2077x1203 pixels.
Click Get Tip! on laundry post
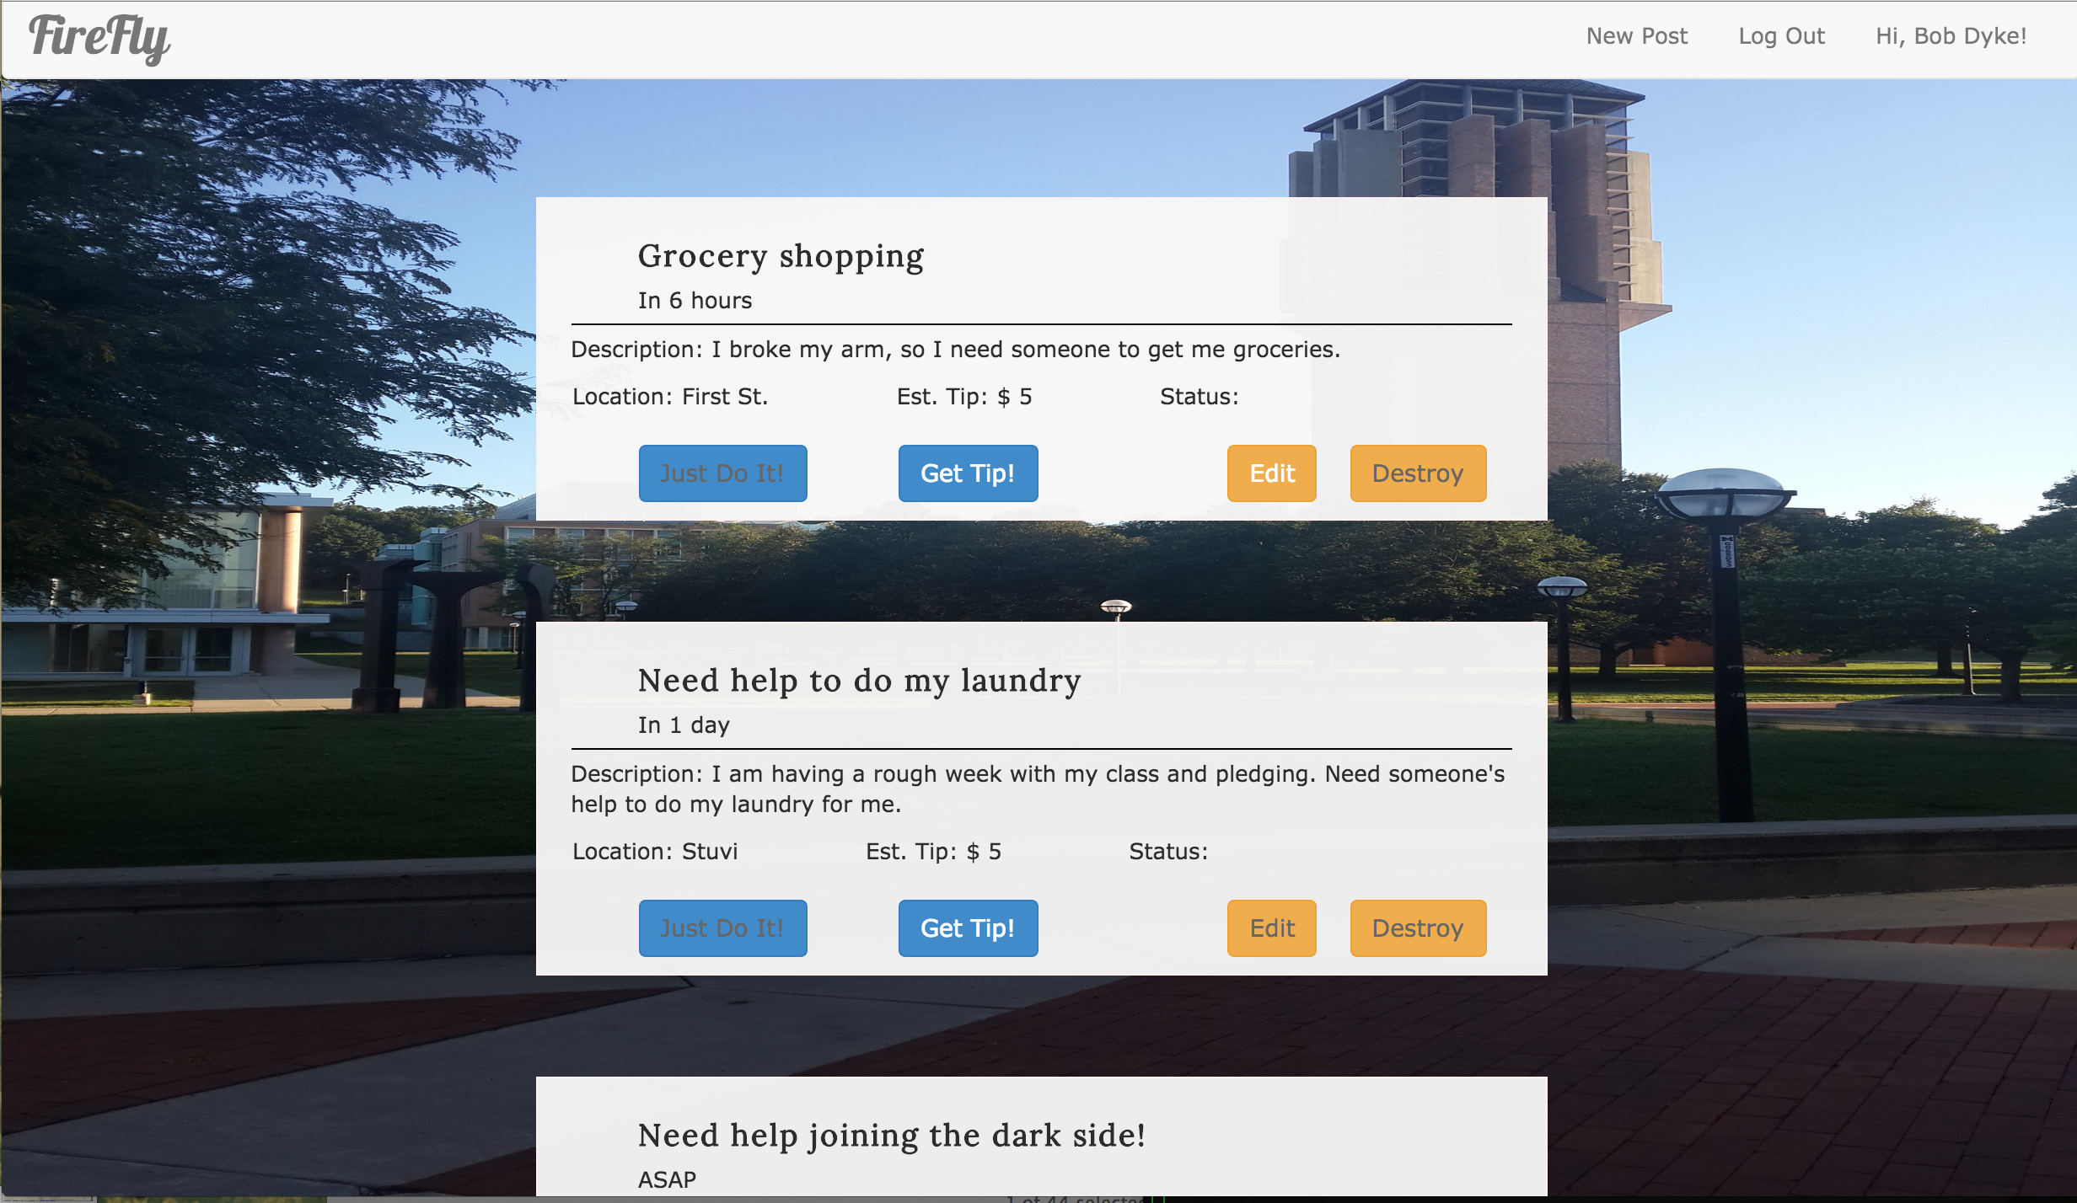[968, 928]
